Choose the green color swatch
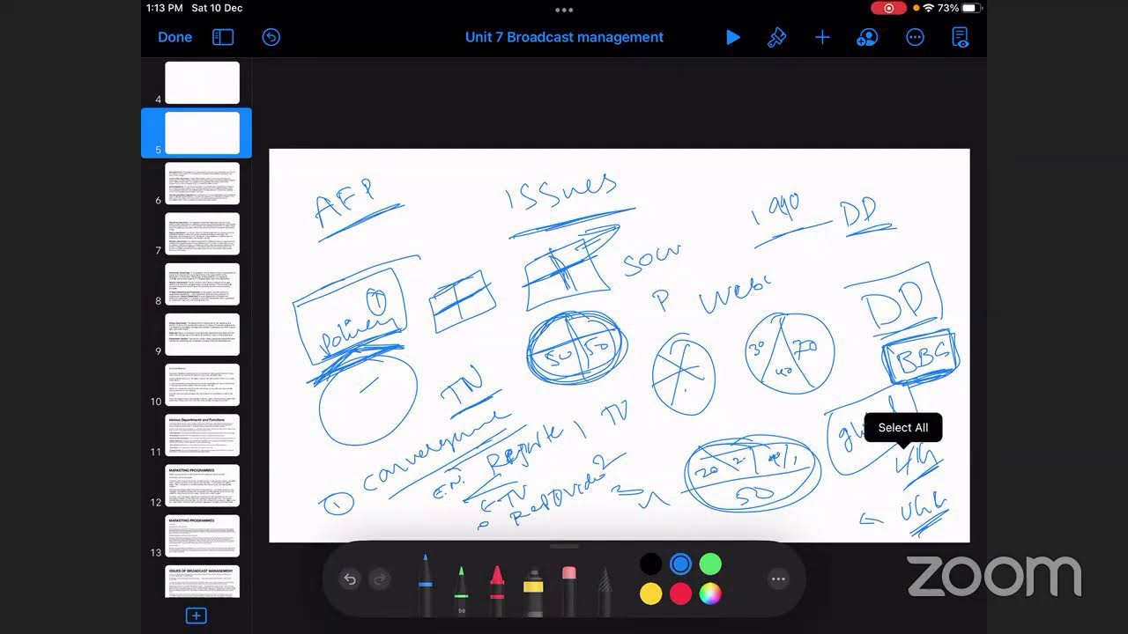Image resolution: width=1128 pixels, height=634 pixels. (x=710, y=564)
